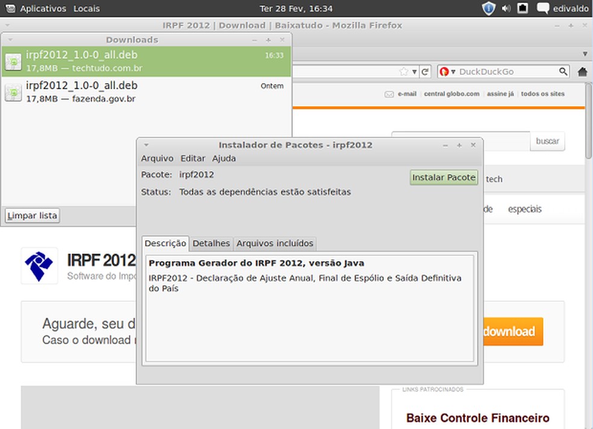The height and width of the screenshot is (429, 593).
Task: Open the Firefox tab list dropdown arrow
Action: (x=585, y=54)
